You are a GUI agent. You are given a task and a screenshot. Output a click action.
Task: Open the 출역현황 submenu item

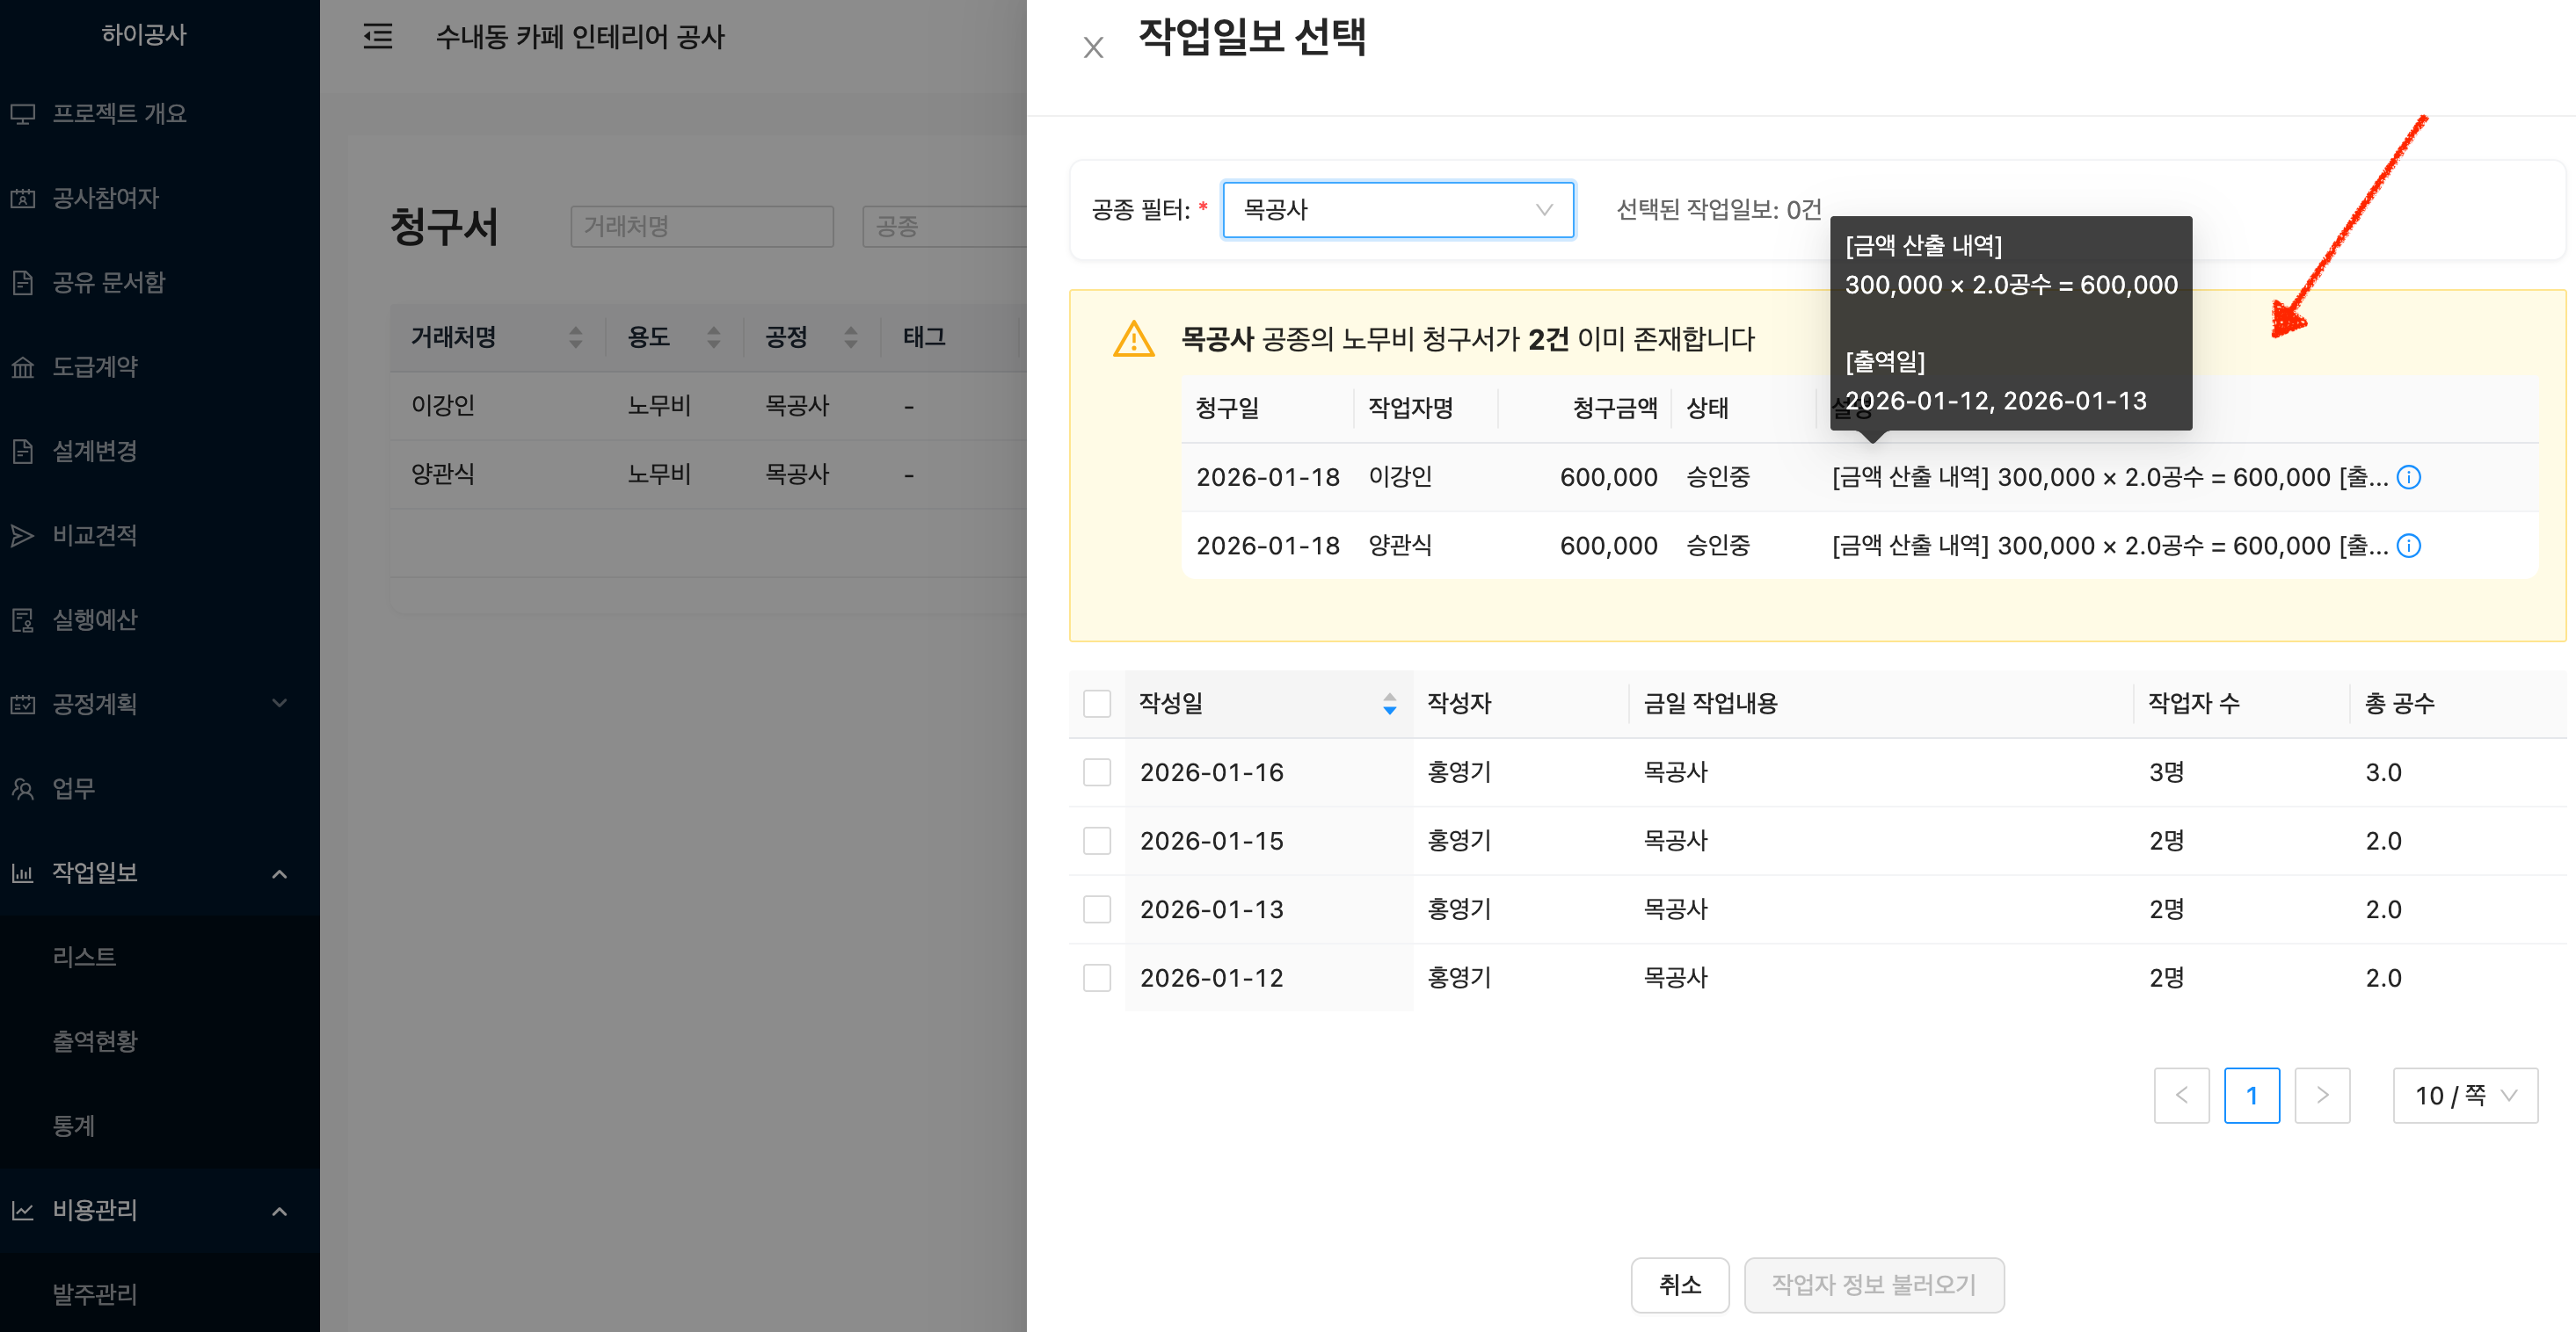tap(95, 1041)
